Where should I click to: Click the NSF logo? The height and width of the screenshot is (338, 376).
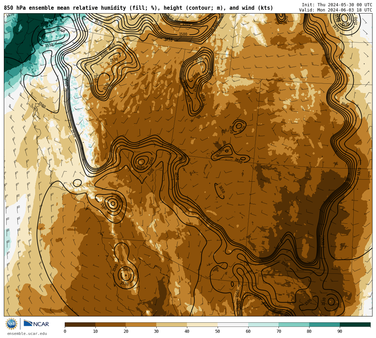11,324
